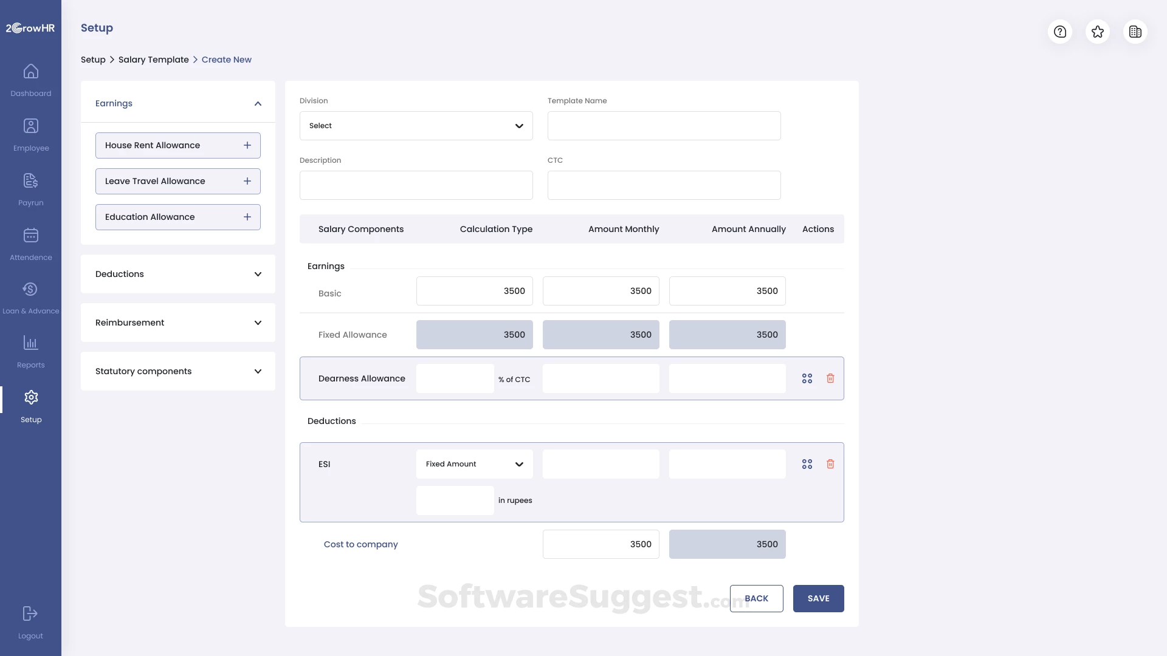This screenshot has height=656, width=1167.
Task: Open the Reports menu item
Action: tap(31, 351)
